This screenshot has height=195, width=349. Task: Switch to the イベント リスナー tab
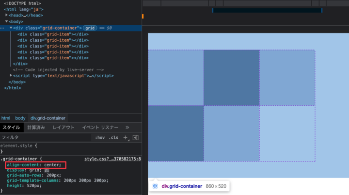[100, 127]
